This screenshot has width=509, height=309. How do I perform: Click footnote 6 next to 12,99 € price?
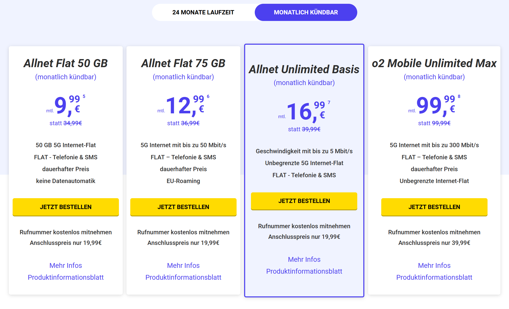(208, 96)
